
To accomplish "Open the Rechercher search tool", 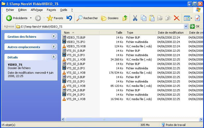I will coord(87,18).
